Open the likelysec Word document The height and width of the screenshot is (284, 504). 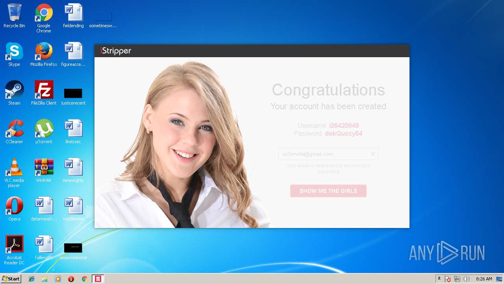coord(73,132)
